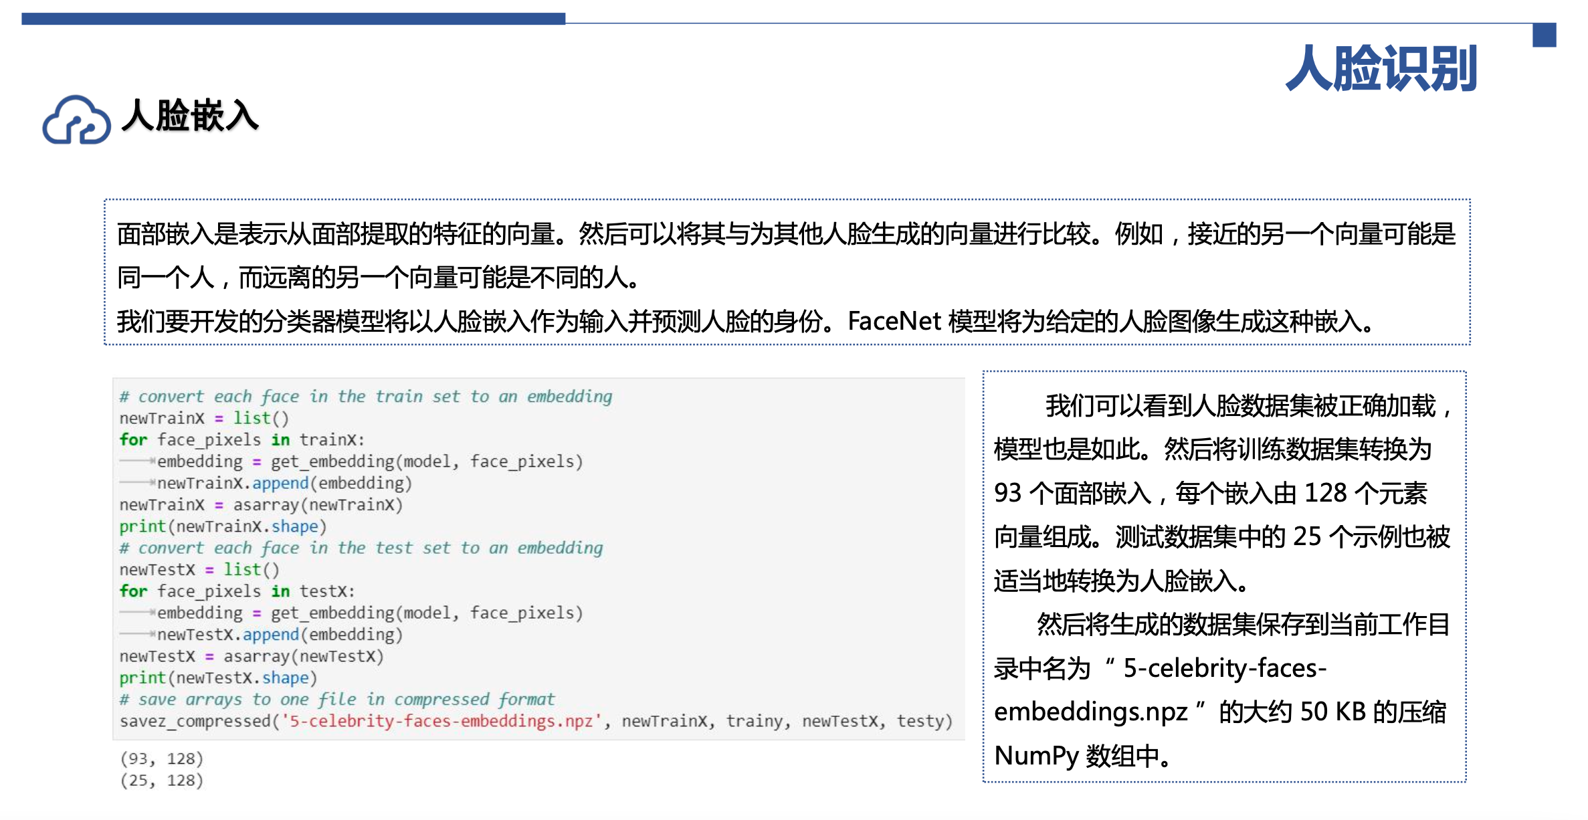Screen dimensions: 1588x820
Task: Click the line 然后将生成的数据集保存到当前工作目
Action: coord(1244,625)
